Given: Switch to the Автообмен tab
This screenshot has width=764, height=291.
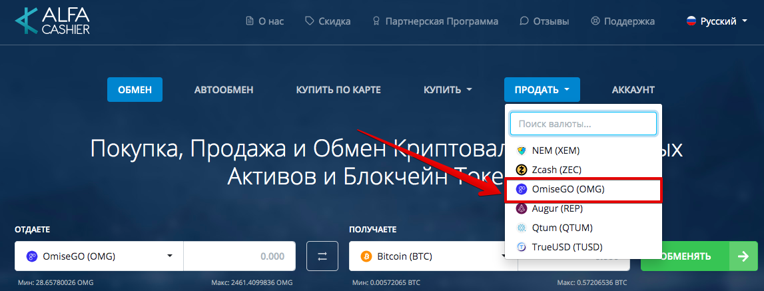Looking at the screenshot, I should [x=224, y=90].
